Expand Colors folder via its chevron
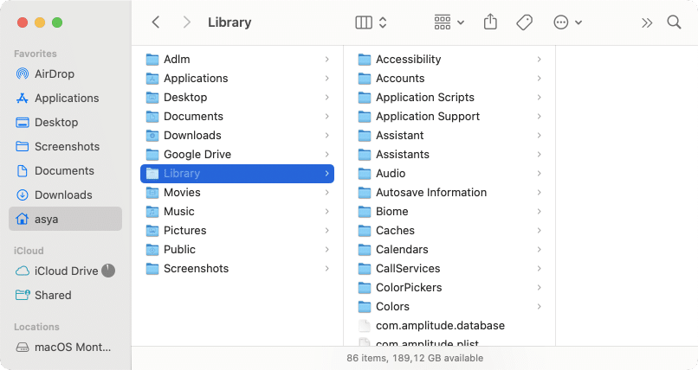698x370 pixels. [x=539, y=307]
